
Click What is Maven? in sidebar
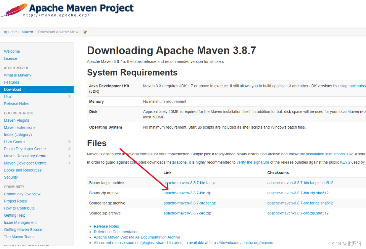click(18, 75)
